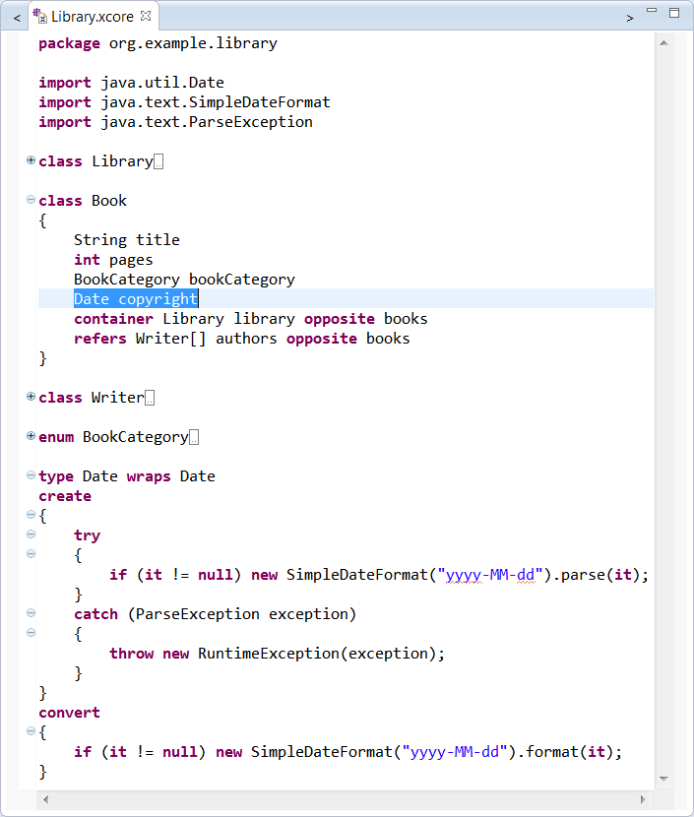The image size is (694, 817).
Task: Collapse the class Book block
Action: click(x=31, y=200)
